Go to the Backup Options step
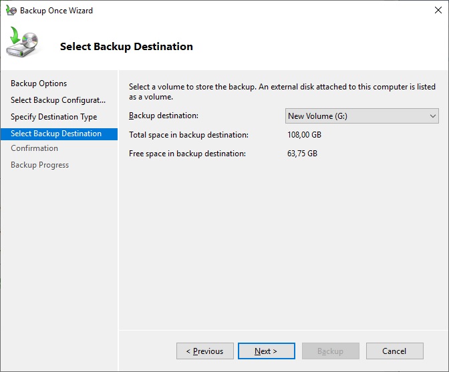449x372 pixels. point(39,83)
